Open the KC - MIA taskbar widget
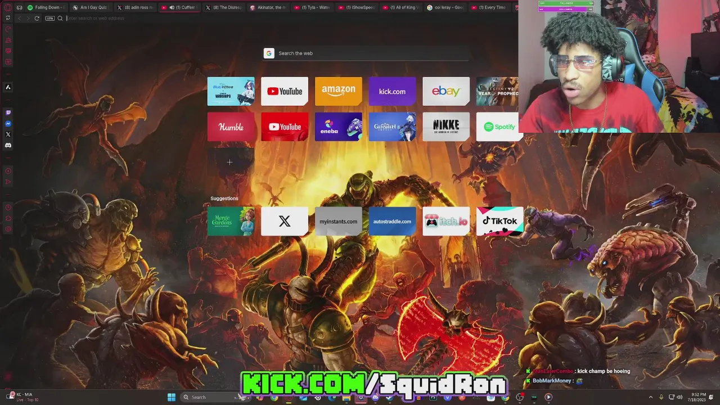Screen dimensions: 720x405 pyautogui.click(x=22, y=397)
